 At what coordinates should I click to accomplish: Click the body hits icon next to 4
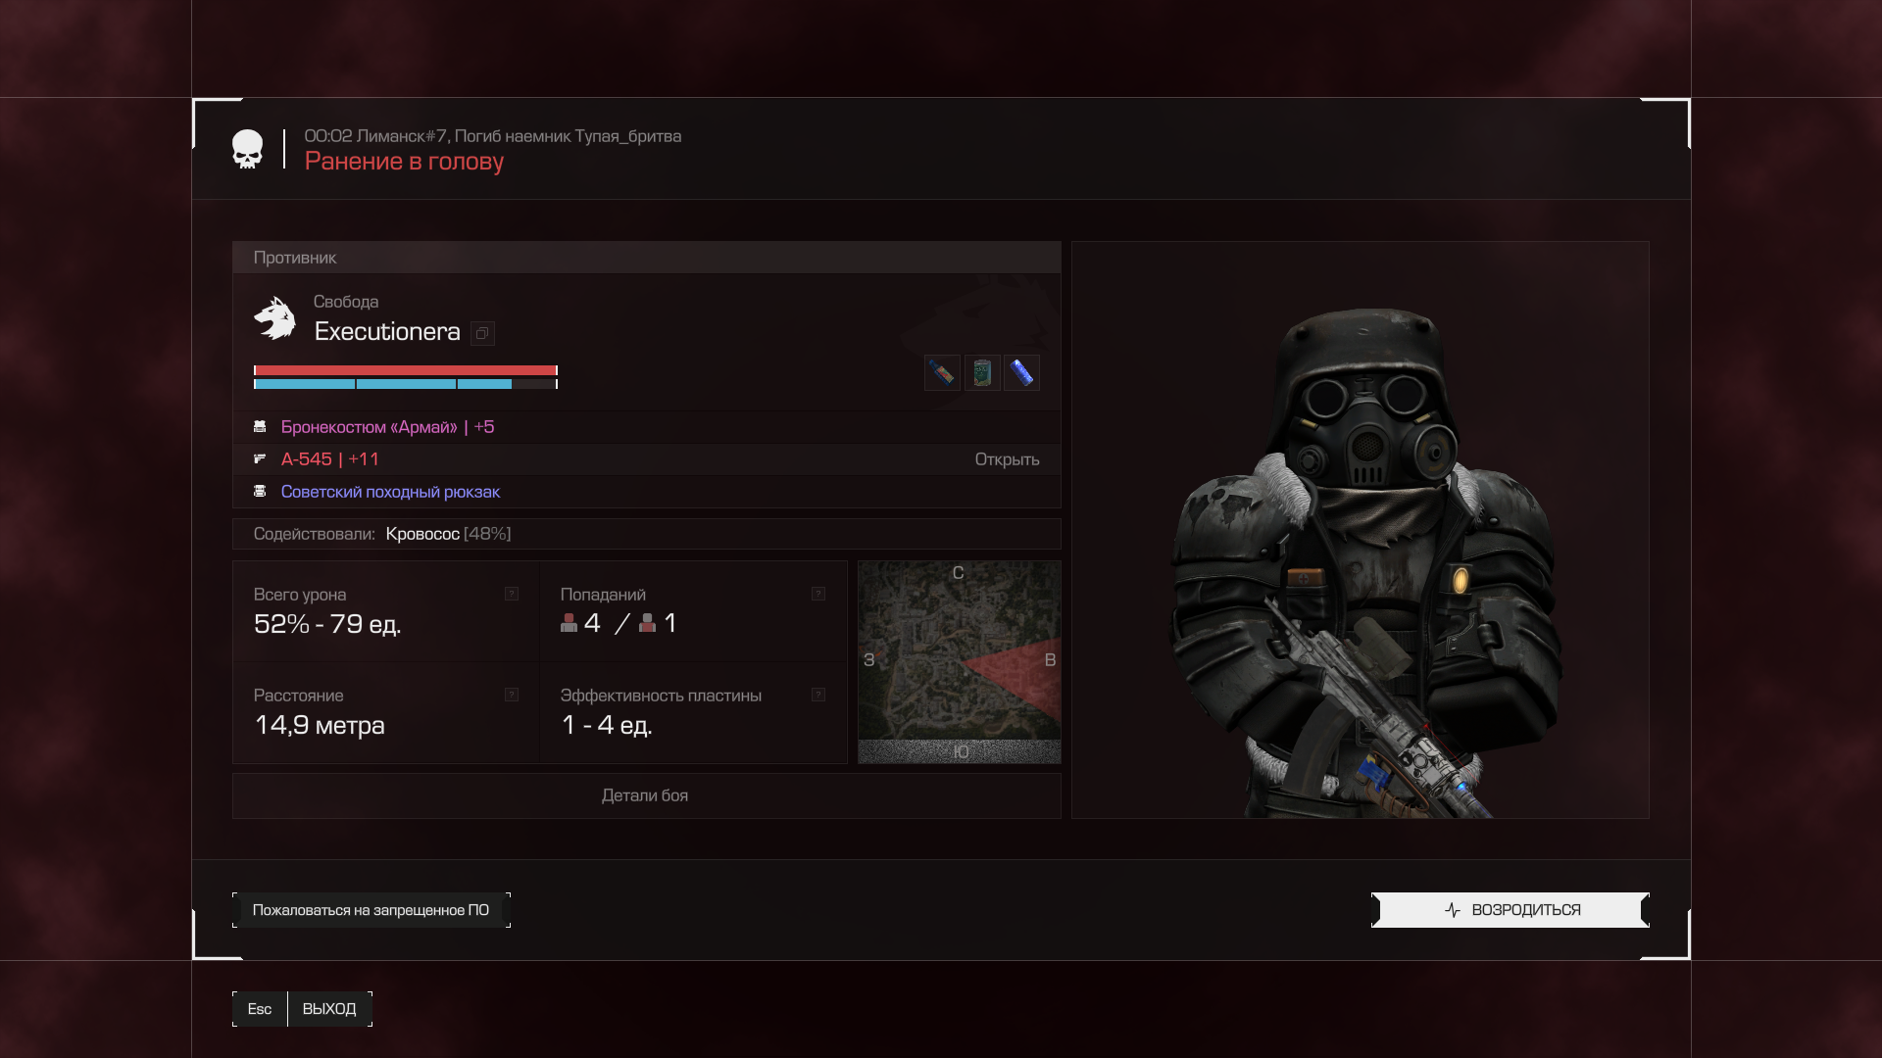(x=569, y=623)
